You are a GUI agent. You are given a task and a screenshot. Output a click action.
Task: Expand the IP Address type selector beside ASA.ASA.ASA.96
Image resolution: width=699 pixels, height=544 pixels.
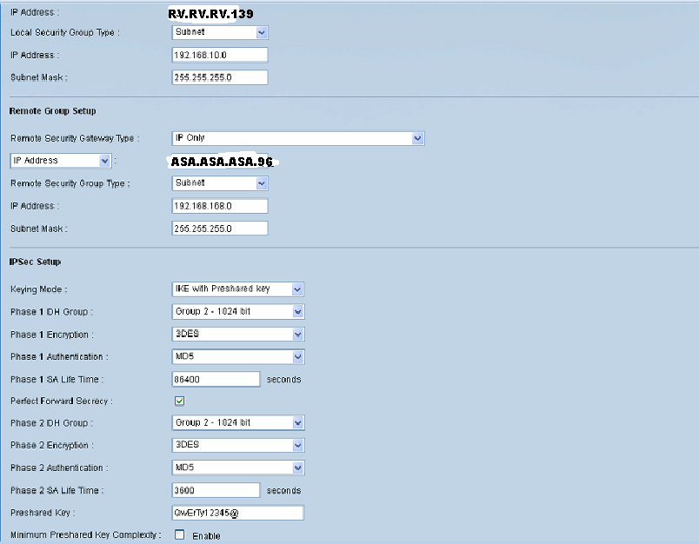point(60,161)
